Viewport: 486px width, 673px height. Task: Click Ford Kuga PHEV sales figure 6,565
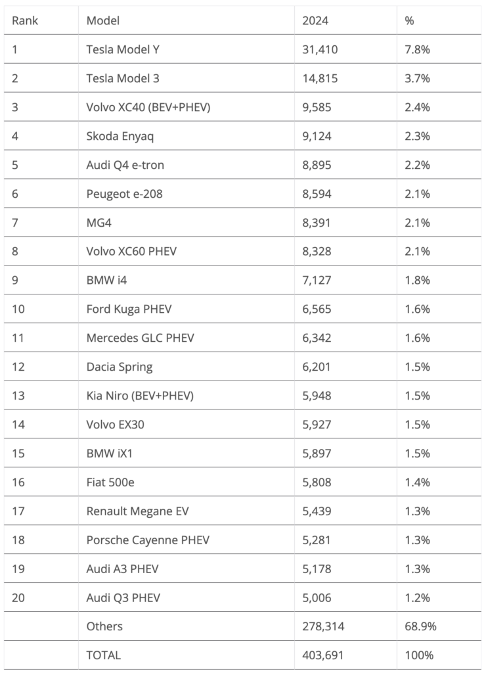click(317, 309)
